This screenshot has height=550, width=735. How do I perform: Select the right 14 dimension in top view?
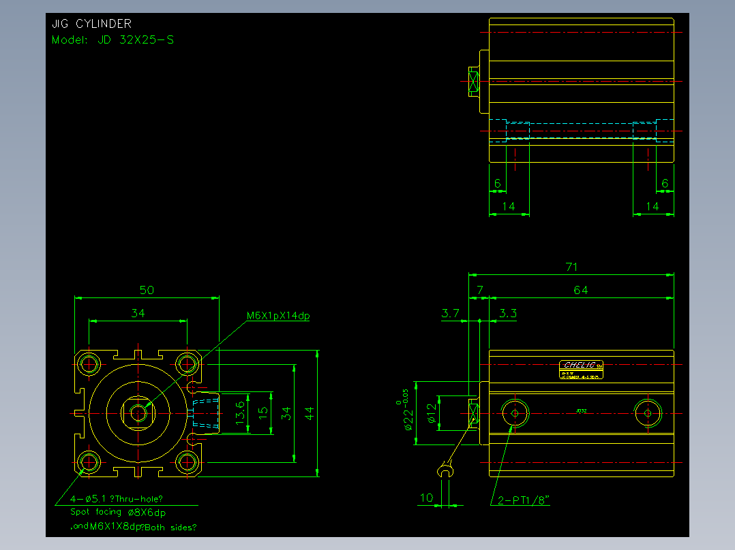652,206
